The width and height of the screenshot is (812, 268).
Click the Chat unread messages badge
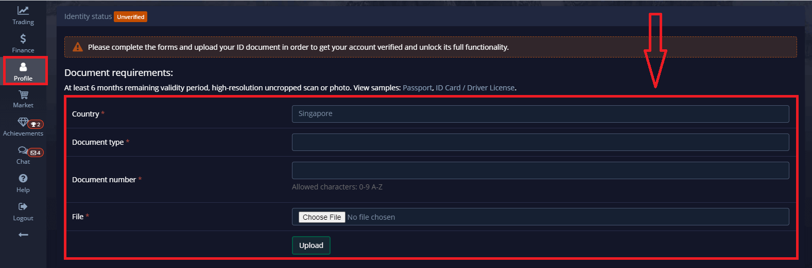point(36,152)
